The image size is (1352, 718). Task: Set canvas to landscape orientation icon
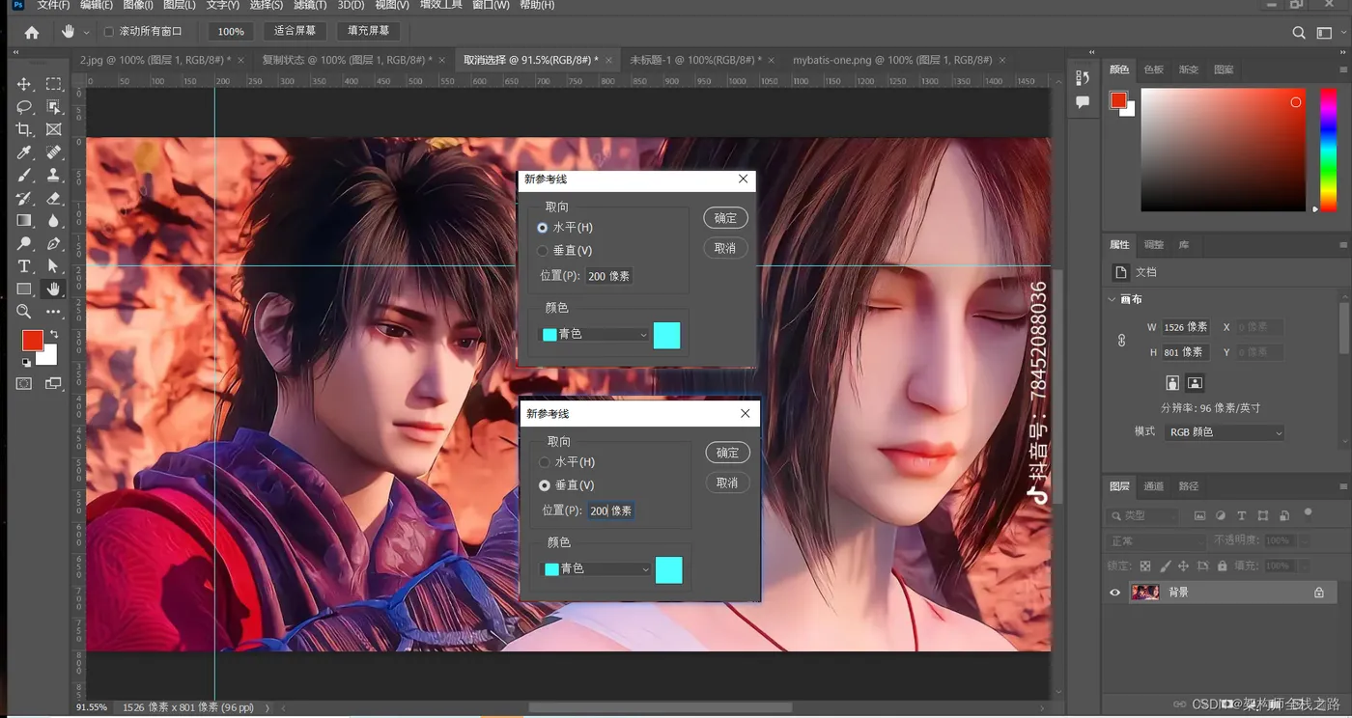tap(1195, 383)
